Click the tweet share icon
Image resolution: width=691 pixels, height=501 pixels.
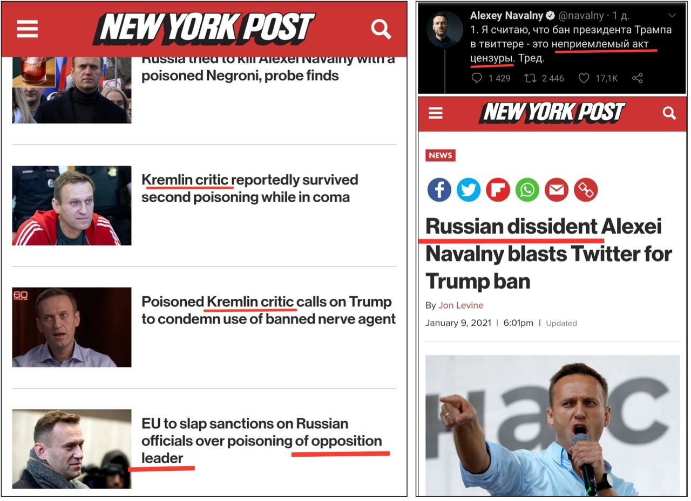pos(638,78)
